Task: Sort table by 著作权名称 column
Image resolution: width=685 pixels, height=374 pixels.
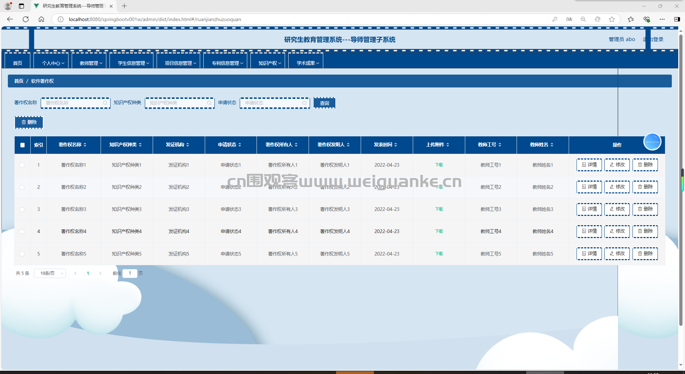Action: (x=85, y=145)
